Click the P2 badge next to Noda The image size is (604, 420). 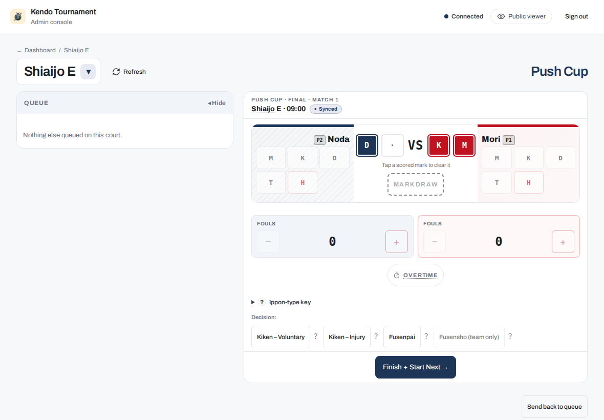tap(320, 140)
